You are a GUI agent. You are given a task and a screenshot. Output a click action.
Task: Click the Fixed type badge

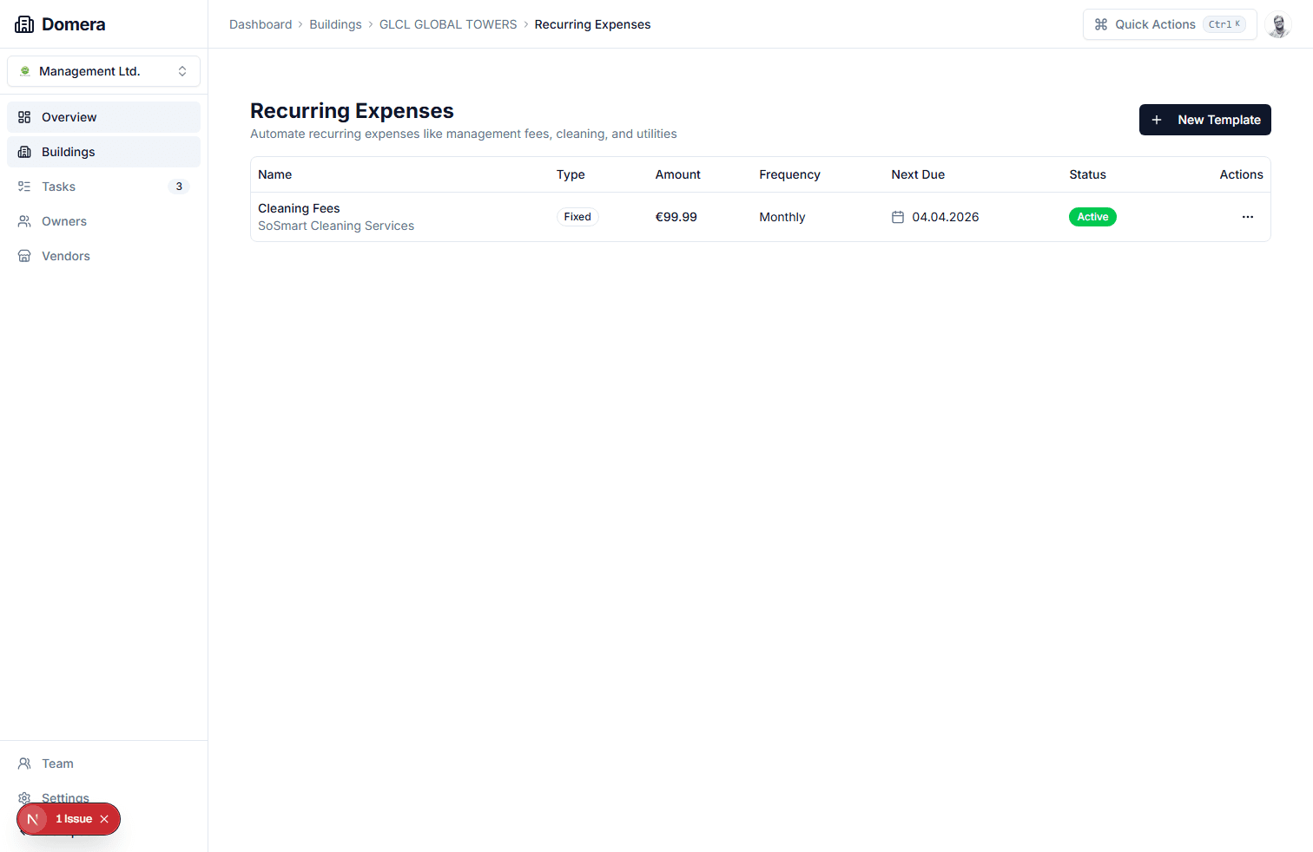pos(577,216)
